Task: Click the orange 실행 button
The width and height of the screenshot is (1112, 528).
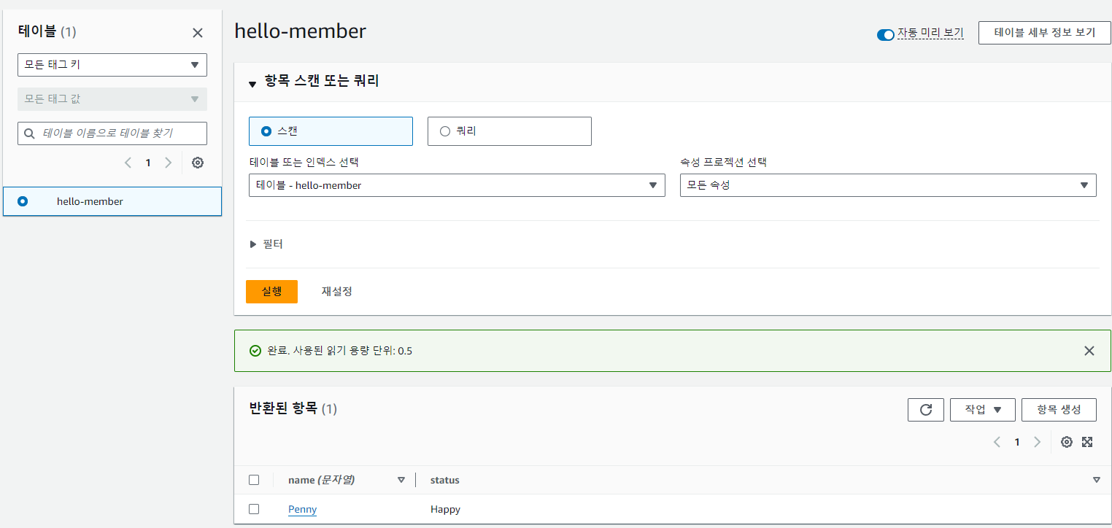Action: (x=271, y=291)
